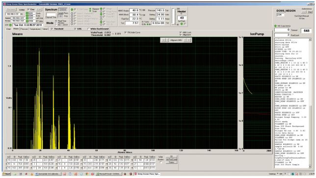Viewport: 316px width, 178px height.
Task: Enable the White Background checkbox
Action: (x=89, y=29)
